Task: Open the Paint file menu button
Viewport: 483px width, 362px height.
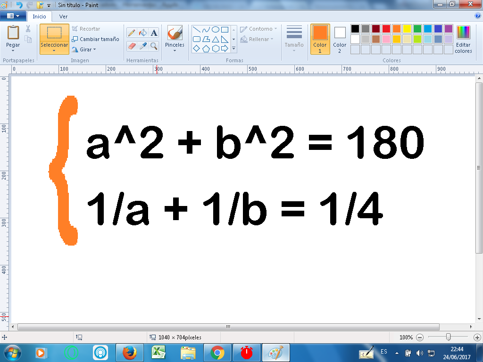Action: (x=13, y=16)
